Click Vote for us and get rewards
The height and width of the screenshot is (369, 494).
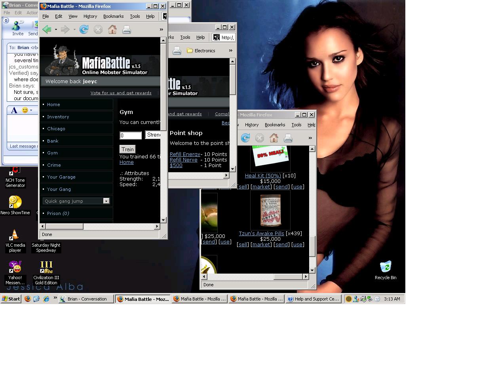tap(121, 93)
